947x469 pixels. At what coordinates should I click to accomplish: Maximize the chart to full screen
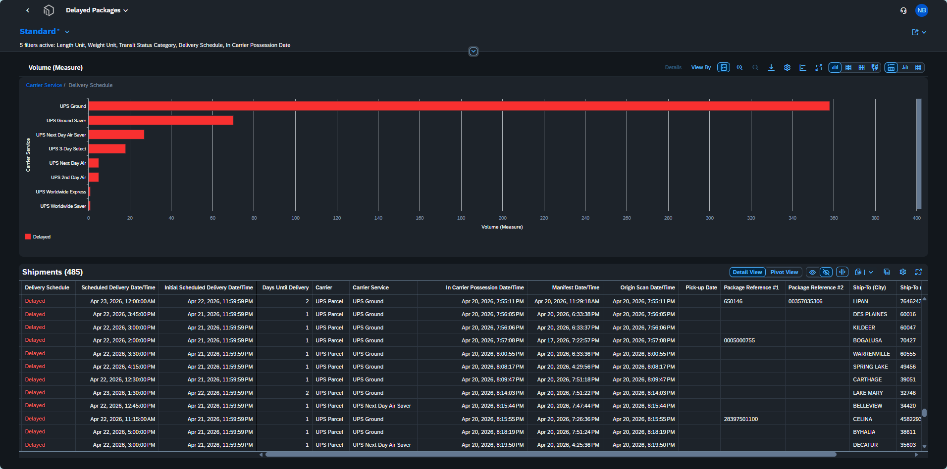pos(819,68)
